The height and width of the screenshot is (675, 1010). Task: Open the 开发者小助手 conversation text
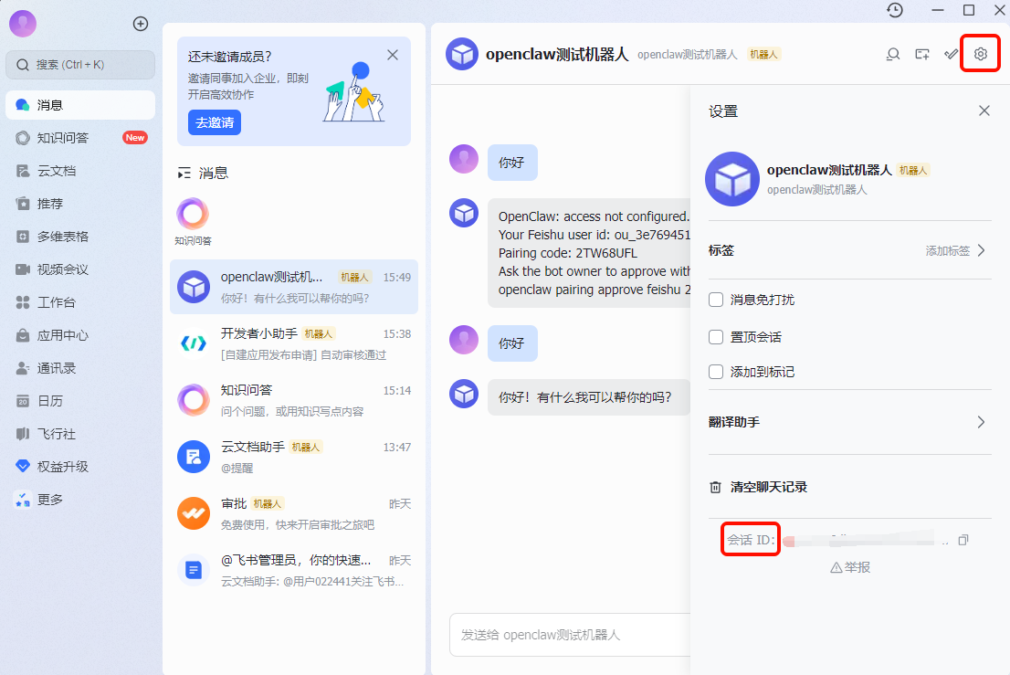click(294, 343)
